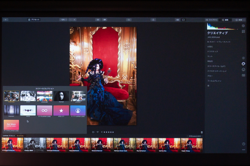Switch to the 編集 tab
This screenshot has width=250, height=166.
[225, 20]
